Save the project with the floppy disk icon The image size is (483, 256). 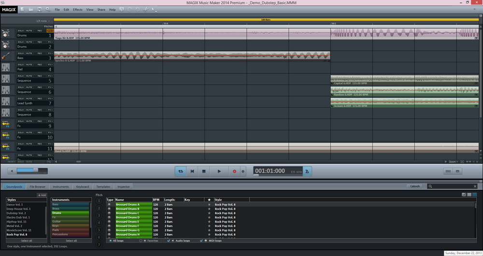[40, 10]
